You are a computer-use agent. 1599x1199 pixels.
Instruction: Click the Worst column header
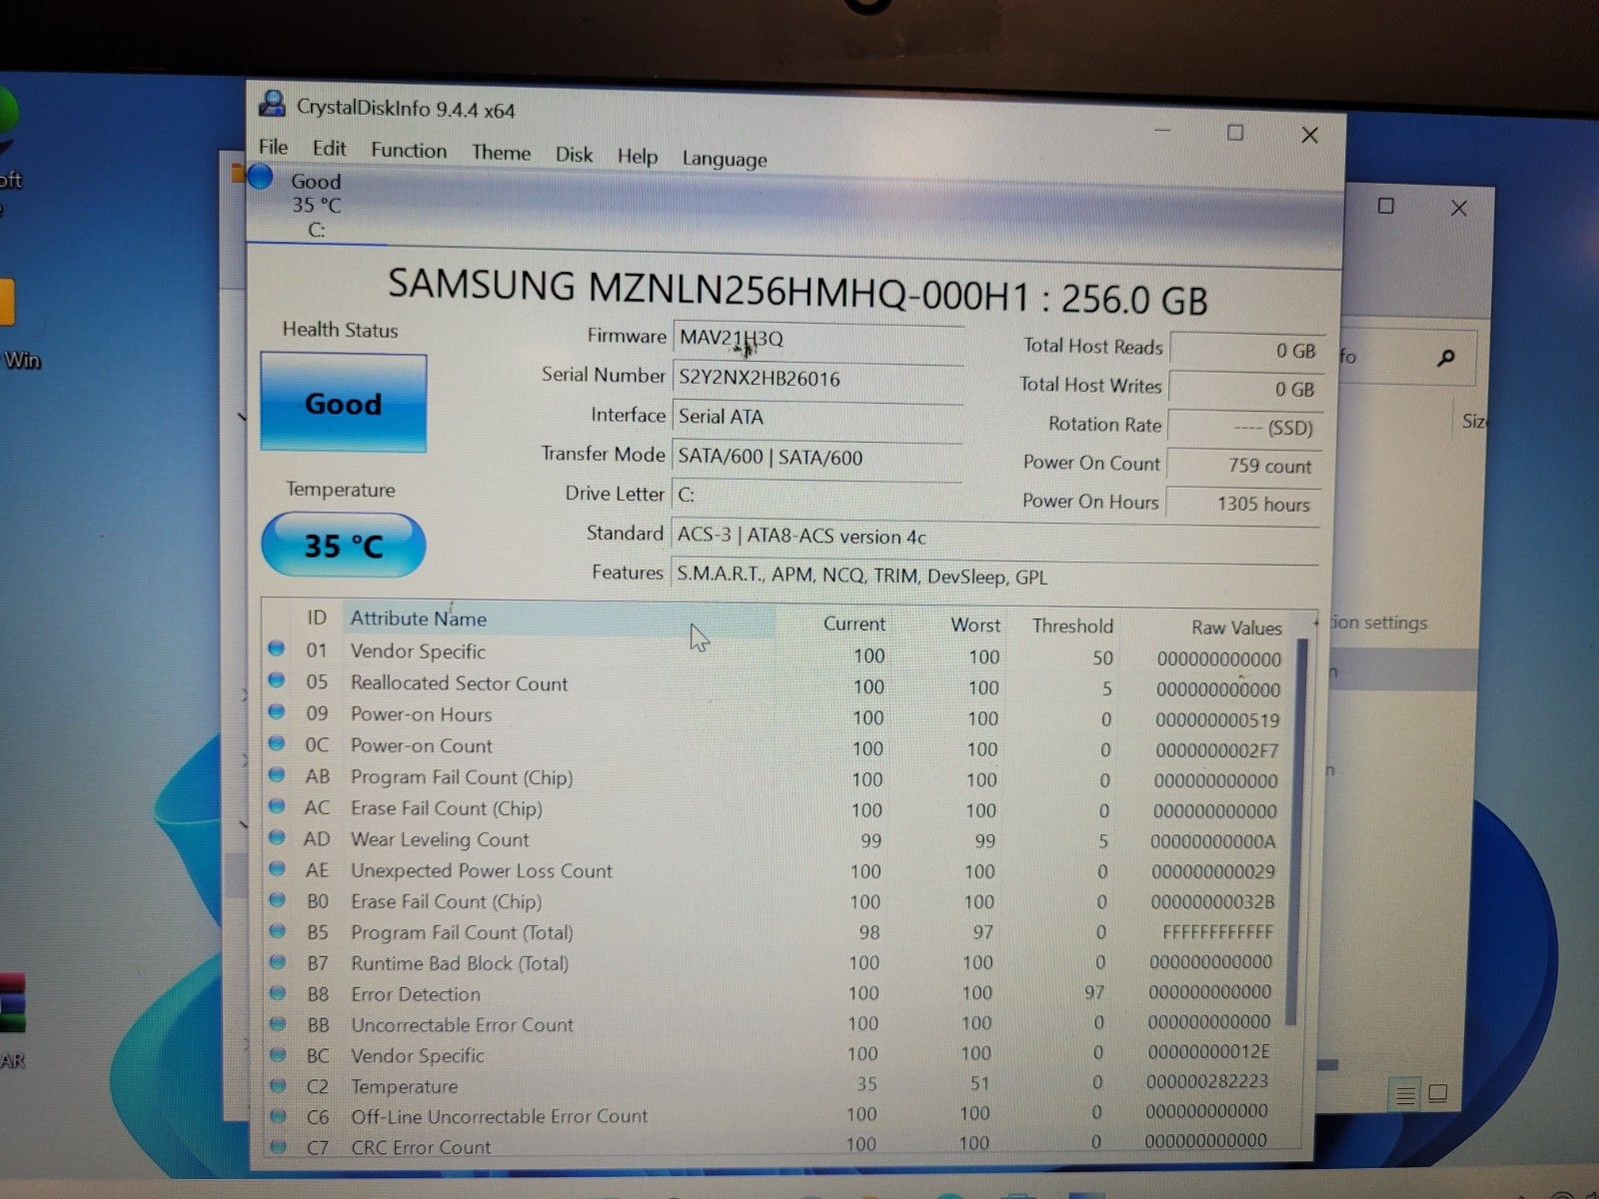(975, 625)
